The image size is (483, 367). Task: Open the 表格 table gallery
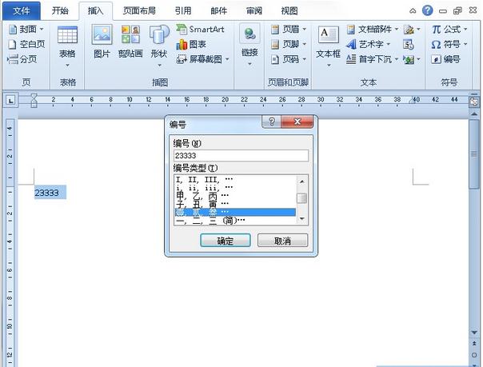[67, 46]
